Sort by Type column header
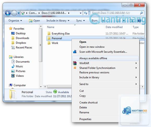The width and height of the screenshot is (151, 127). [x=136, y=27]
